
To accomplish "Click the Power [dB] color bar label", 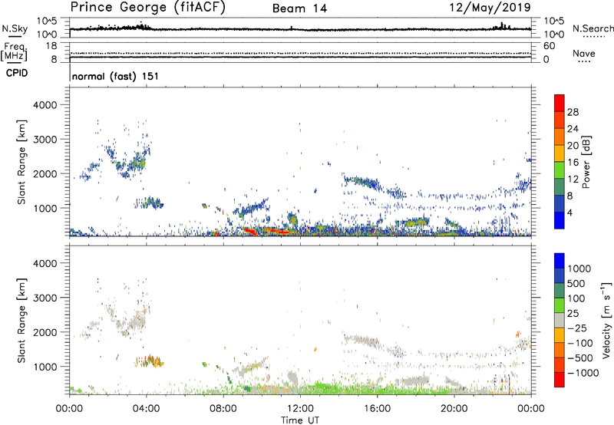I will 586,162.
